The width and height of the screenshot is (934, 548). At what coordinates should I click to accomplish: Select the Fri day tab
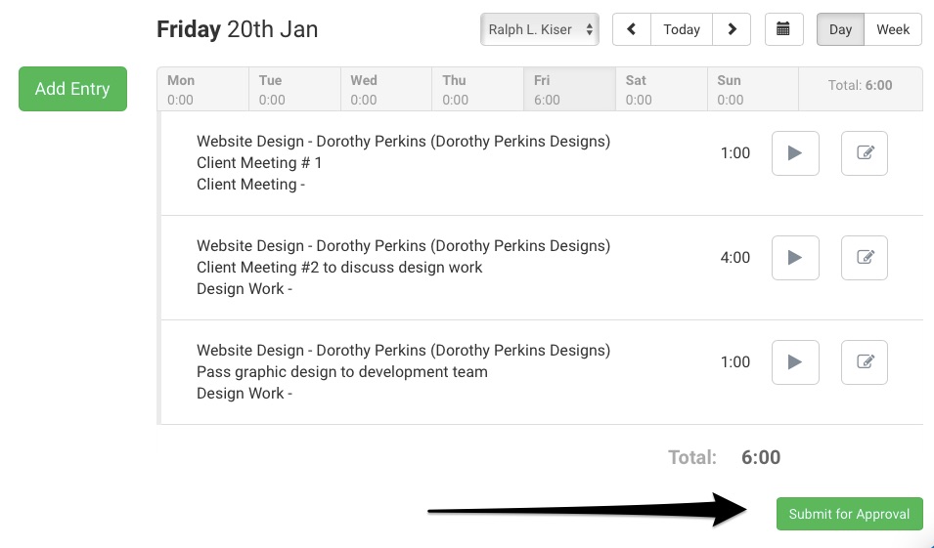(569, 89)
